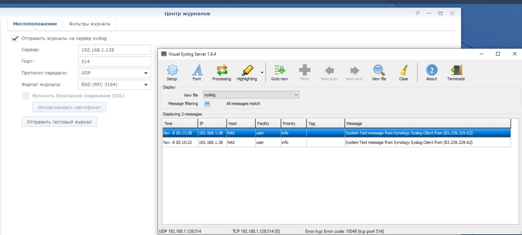Open the log format BSD dropdown
Screen dimensions: 522x235
(114, 85)
